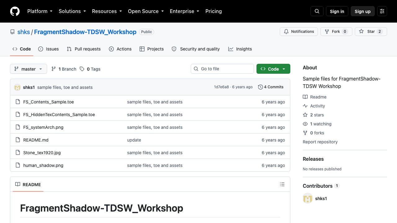Open the green Code dropdown button
The image size is (397, 223).
coord(273,69)
